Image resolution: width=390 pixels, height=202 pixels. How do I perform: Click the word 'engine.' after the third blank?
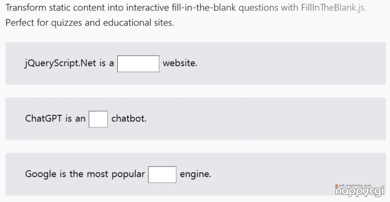pyautogui.click(x=195, y=174)
